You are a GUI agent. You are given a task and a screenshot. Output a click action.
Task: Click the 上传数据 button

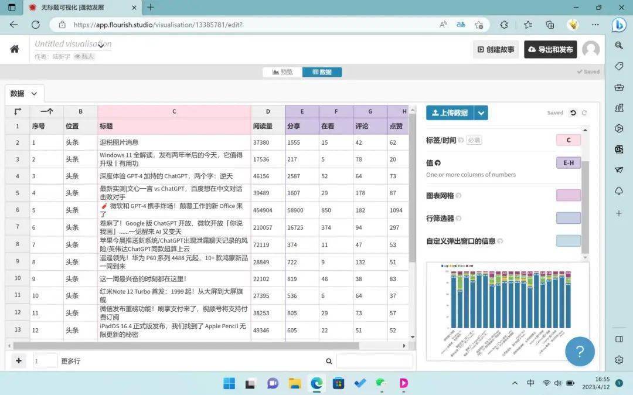tap(450, 113)
